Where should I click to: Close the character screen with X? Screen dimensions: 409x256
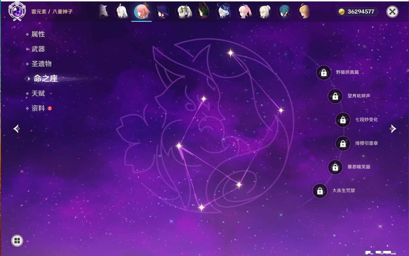[x=392, y=12]
